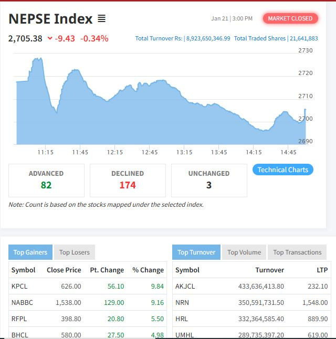
Task: Open the HRL turnover symbol
Action: click(181, 319)
